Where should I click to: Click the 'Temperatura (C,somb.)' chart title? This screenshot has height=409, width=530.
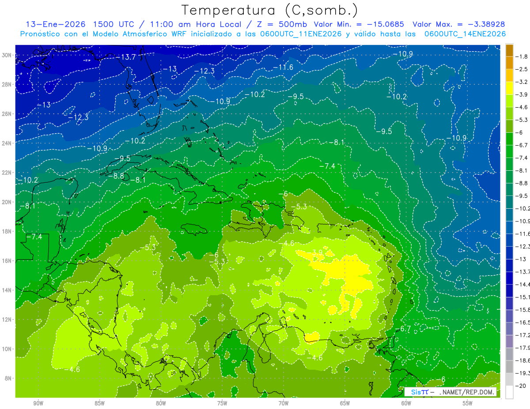pos(269,10)
